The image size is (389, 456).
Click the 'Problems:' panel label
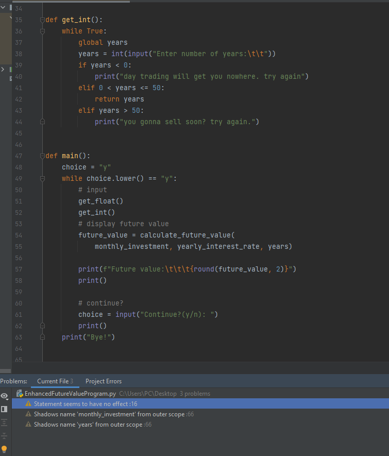click(x=14, y=381)
